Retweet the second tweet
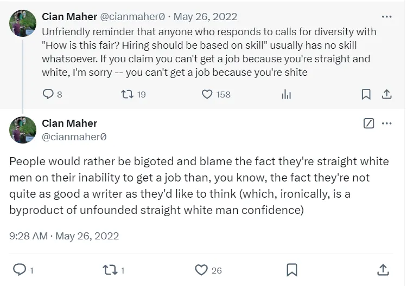 tap(110, 269)
